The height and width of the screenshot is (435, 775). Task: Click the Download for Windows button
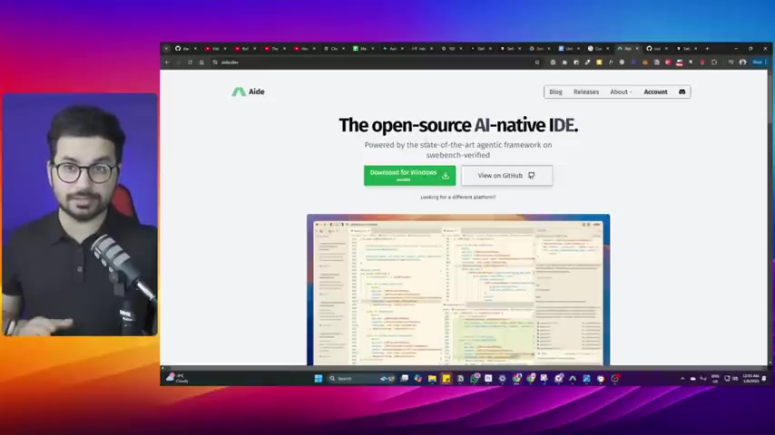(410, 175)
